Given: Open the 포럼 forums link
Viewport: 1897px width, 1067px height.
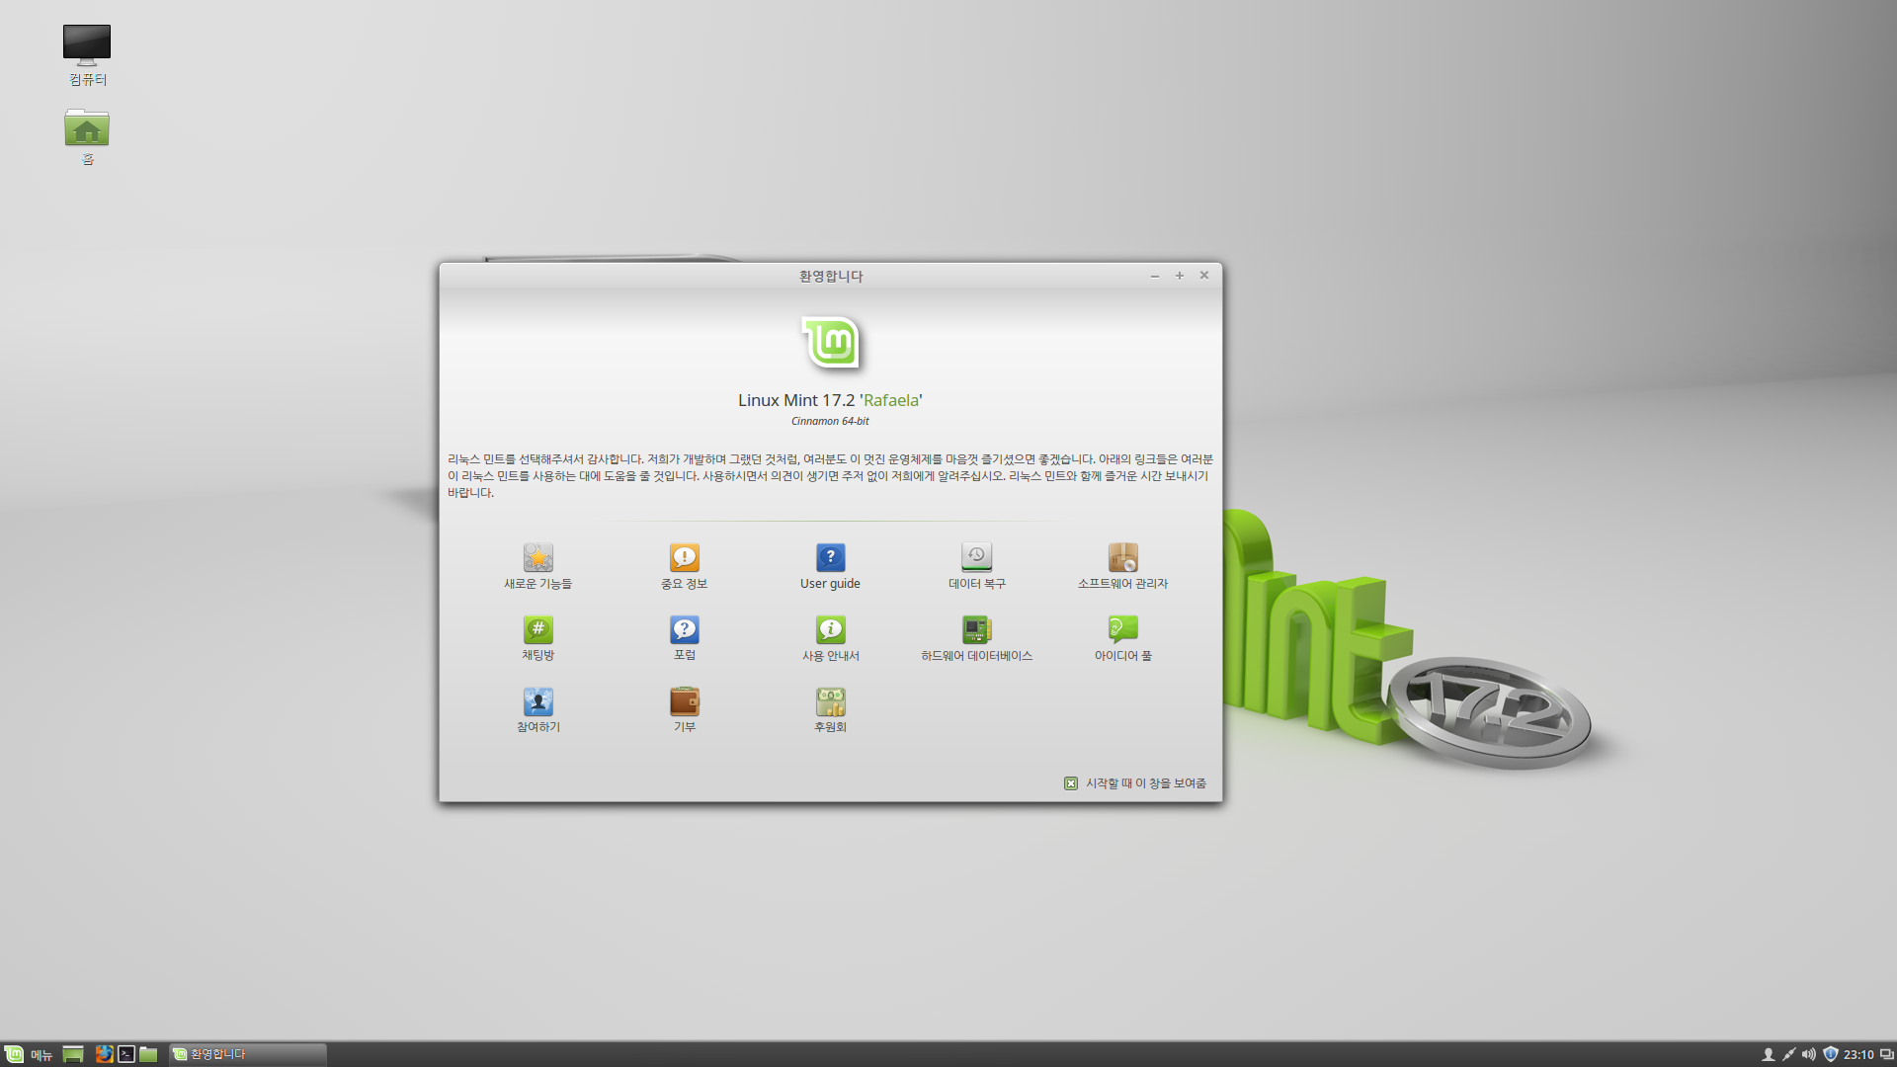Looking at the screenshot, I should point(684,639).
